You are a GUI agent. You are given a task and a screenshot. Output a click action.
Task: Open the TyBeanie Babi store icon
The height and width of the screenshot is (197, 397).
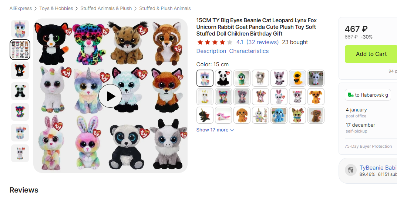350,170
